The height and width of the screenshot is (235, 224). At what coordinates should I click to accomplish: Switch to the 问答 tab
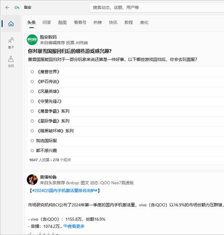47,22
